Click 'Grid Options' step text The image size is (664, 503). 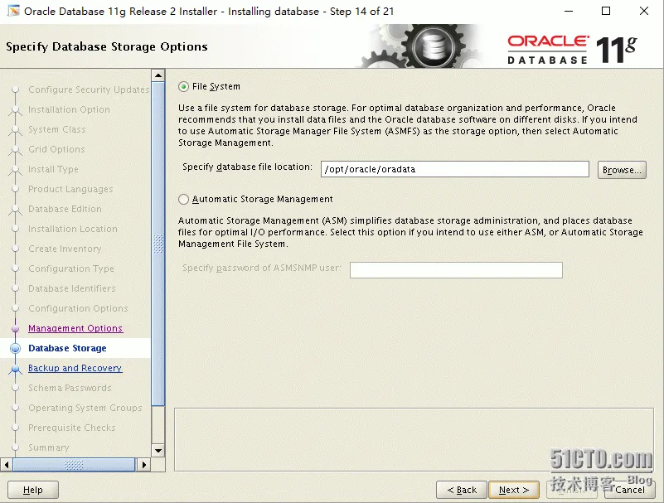pyautogui.click(x=56, y=149)
